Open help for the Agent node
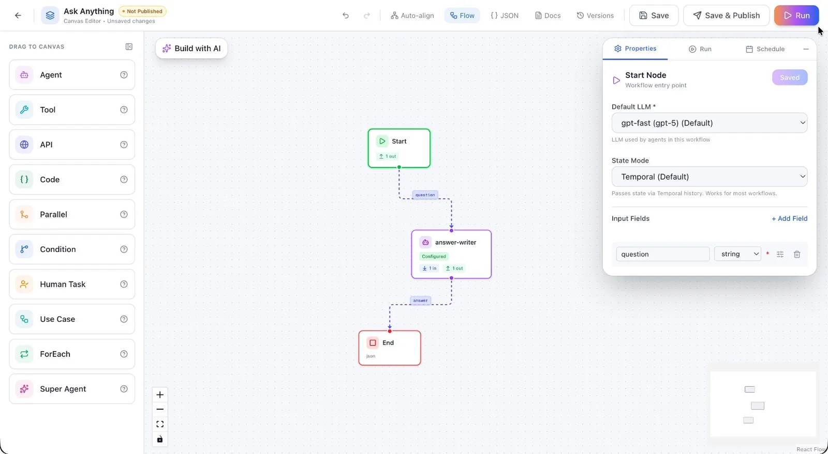The width and height of the screenshot is (828, 454). pyautogui.click(x=124, y=75)
